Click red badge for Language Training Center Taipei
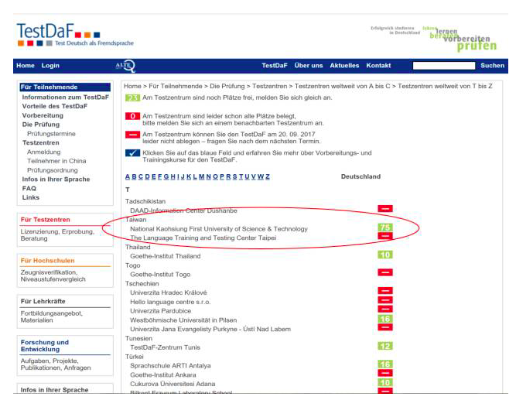Image resolution: width=516 pixels, height=407 pixels. 385,236
